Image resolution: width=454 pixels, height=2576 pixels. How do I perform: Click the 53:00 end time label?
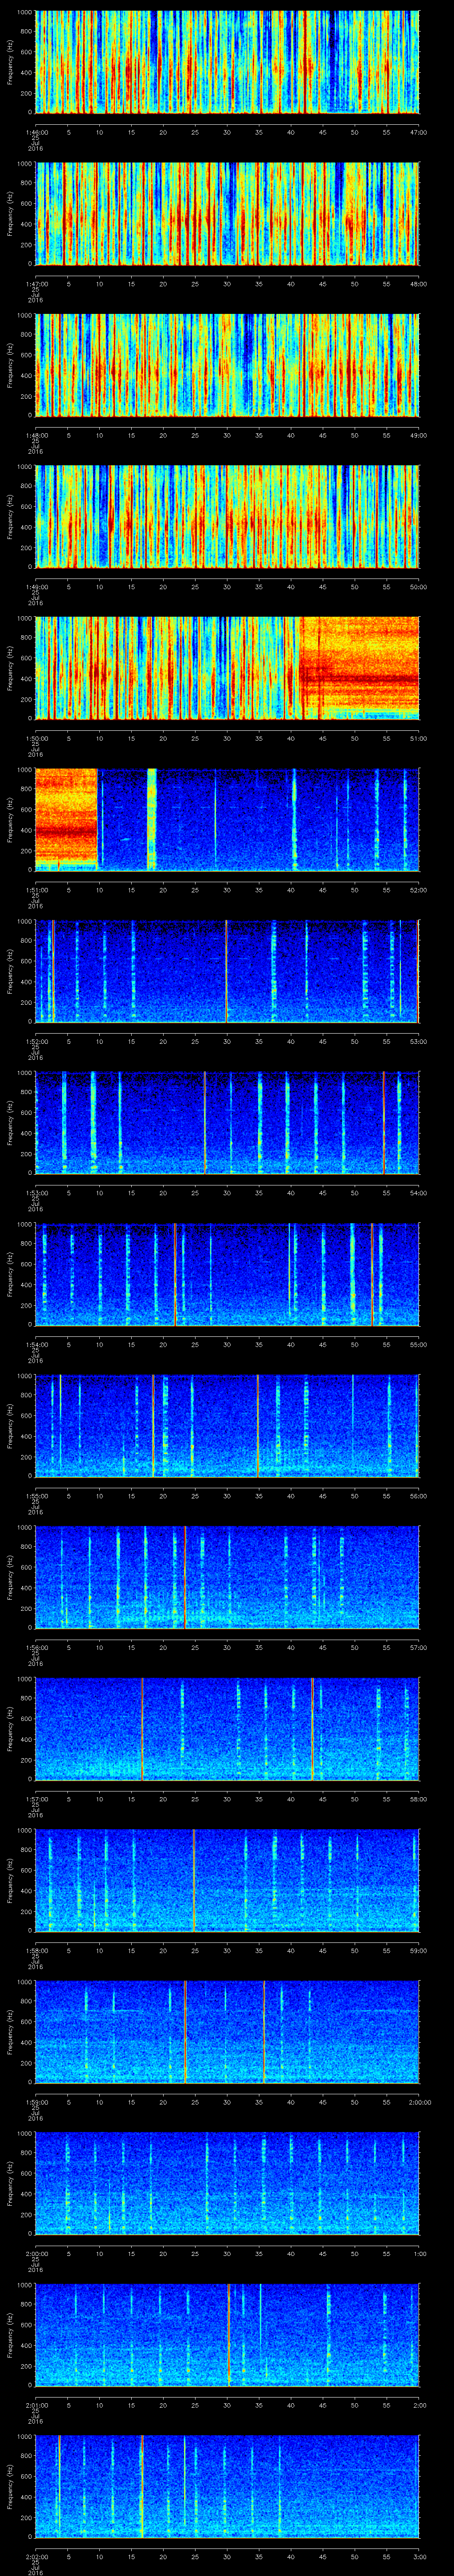click(x=419, y=1041)
